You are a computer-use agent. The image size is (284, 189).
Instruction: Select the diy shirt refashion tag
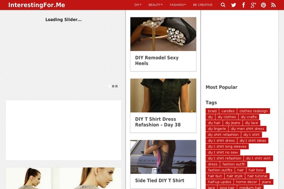click(x=223, y=135)
